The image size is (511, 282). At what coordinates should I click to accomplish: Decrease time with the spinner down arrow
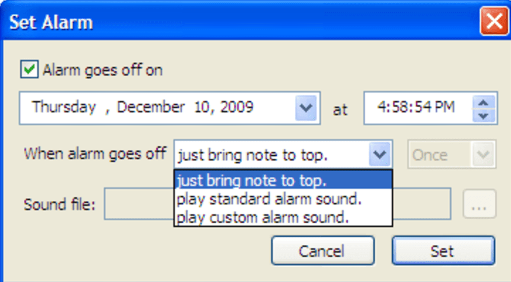click(484, 116)
